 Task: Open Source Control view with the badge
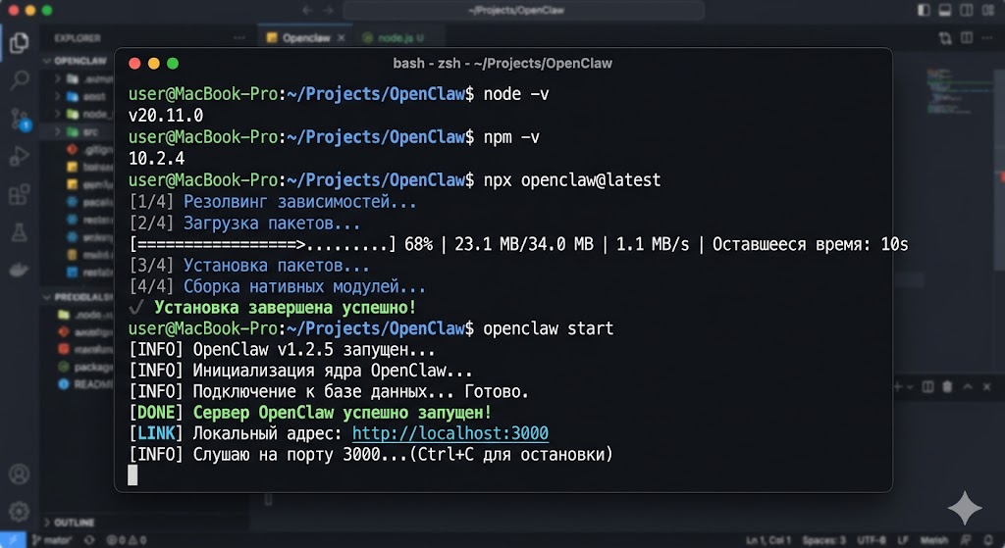[x=20, y=119]
